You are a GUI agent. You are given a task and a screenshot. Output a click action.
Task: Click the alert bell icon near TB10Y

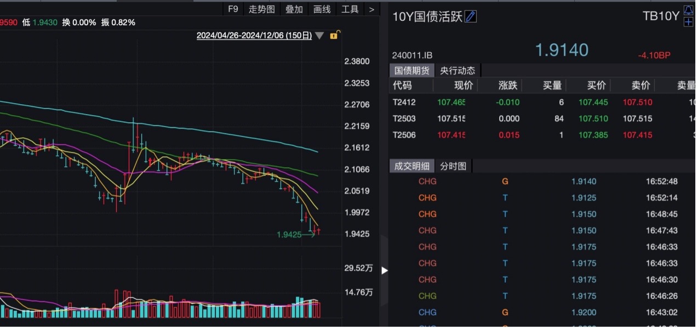pyautogui.click(x=688, y=10)
